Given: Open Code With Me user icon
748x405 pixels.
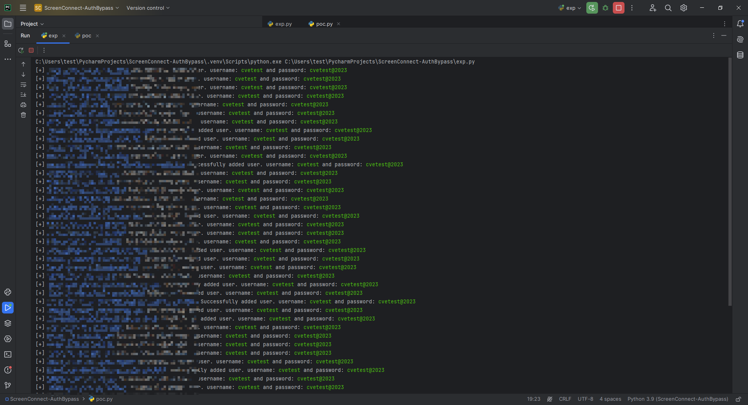Looking at the screenshot, I should click(653, 8).
